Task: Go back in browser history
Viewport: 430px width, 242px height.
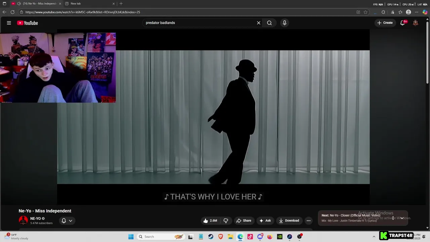Action: [x=4, y=12]
